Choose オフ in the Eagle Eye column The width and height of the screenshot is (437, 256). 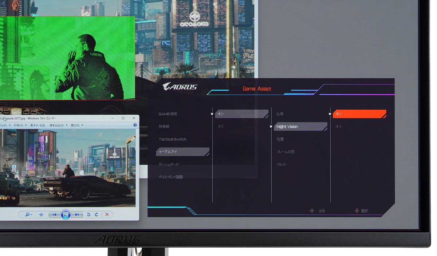[221, 126]
